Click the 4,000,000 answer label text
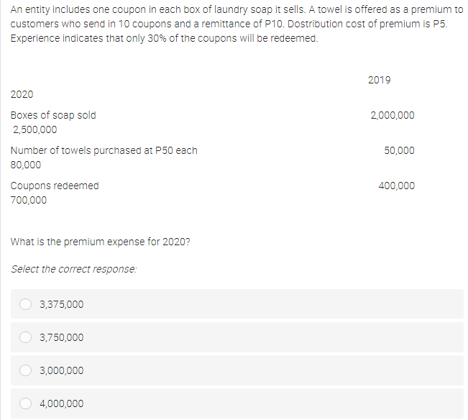Viewport: 468px width, 420px height. click(x=62, y=404)
